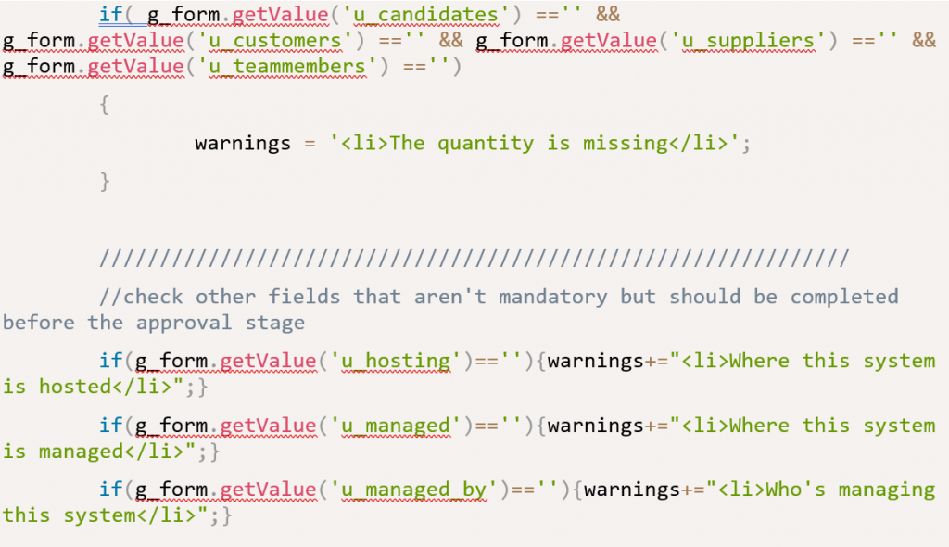Click the lone opening curly brace line
The width and height of the screenshot is (949, 547).
point(105,105)
